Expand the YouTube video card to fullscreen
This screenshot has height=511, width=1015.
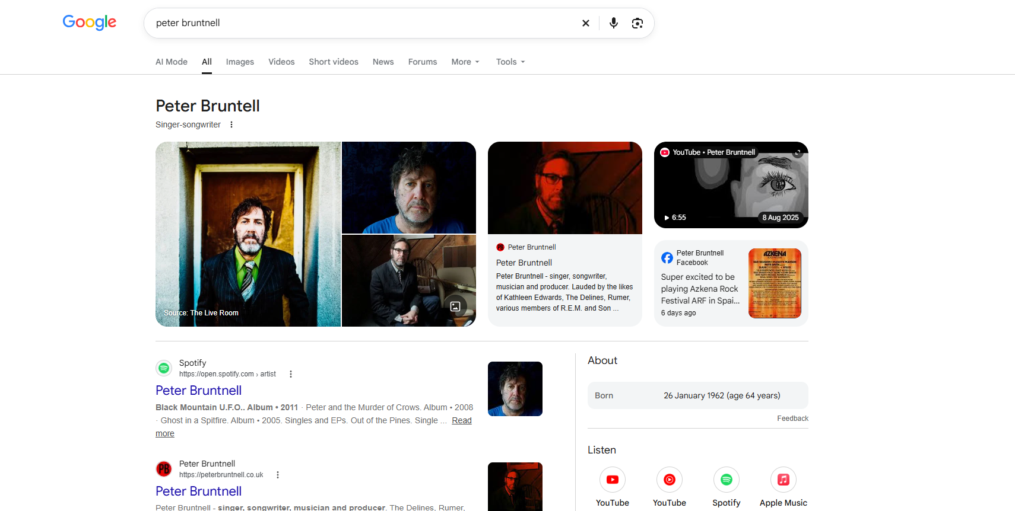tap(798, 152)
